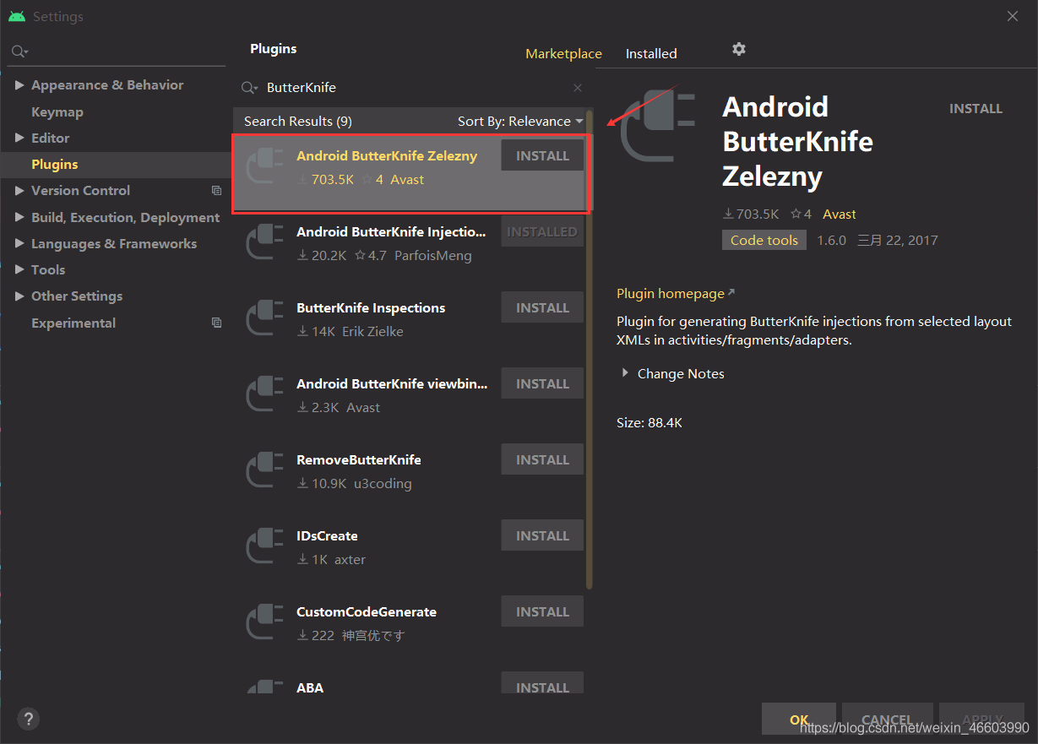Select Plugins in settings tree
Image resolution: width=1038 pixels, height=744 pixels.
[x=55, y=164]
